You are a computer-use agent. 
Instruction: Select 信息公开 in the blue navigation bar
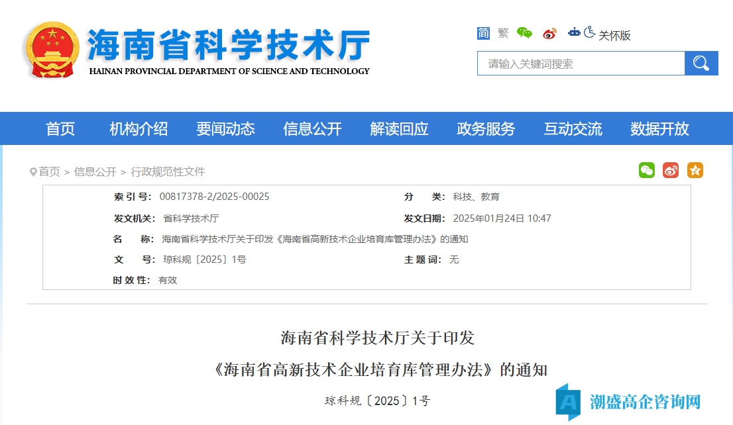(312, 129)
